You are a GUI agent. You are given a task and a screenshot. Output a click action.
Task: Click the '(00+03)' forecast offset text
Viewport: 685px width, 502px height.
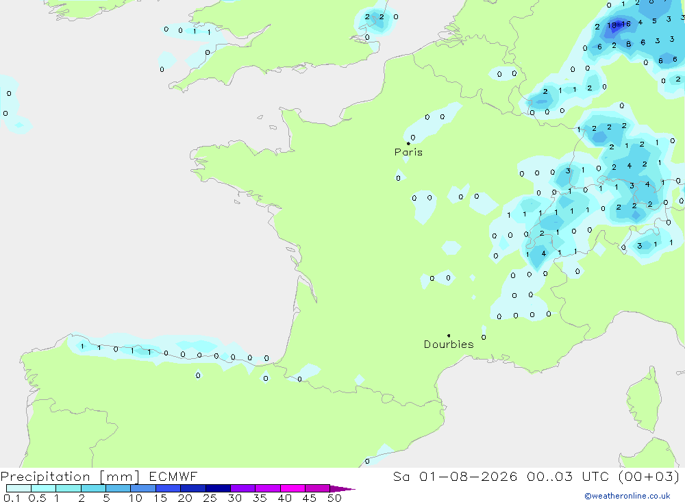(x=649, y=477)
